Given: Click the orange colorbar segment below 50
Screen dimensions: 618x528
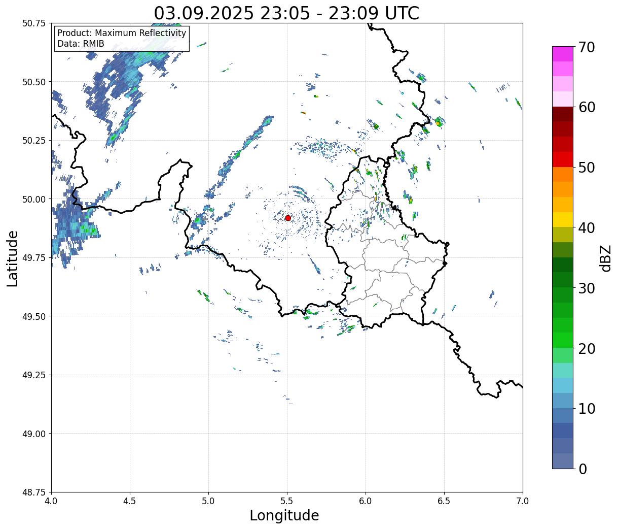Looking at the screenshot, I should pos(563,175).
